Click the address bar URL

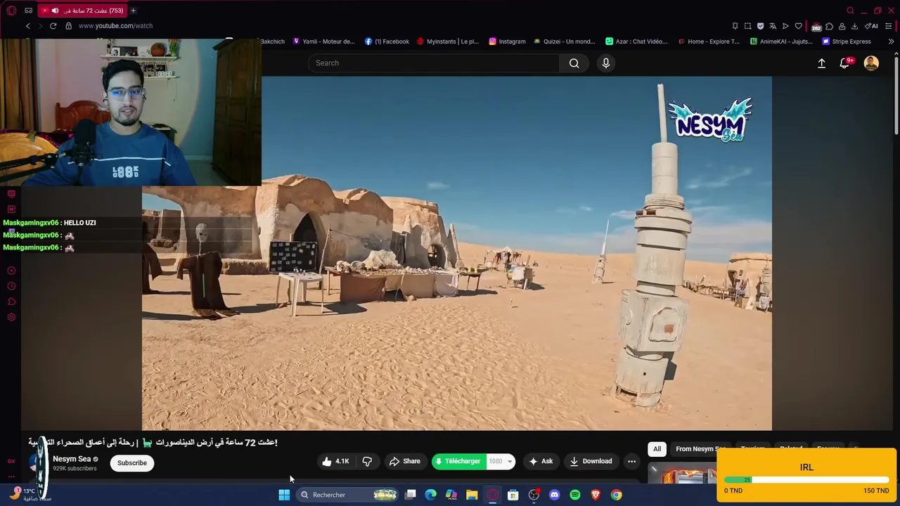coord(115,26)
